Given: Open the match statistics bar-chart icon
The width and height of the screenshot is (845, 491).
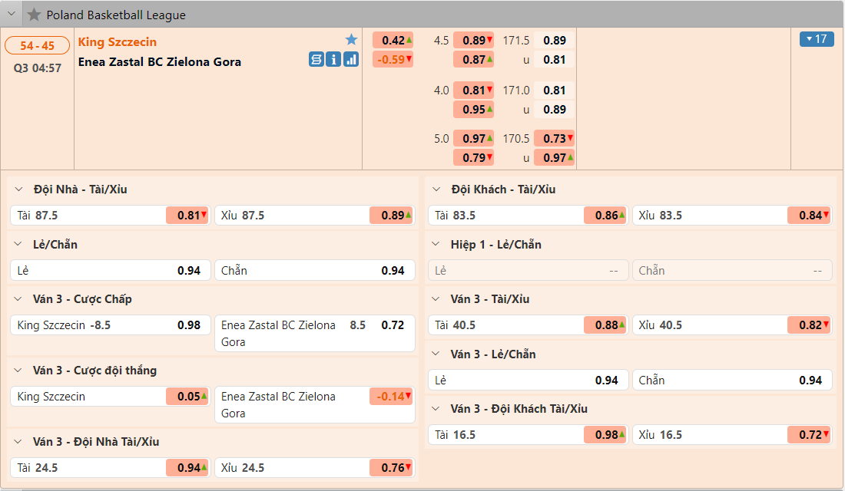Looking at the screenshot, I should point(351,60).
